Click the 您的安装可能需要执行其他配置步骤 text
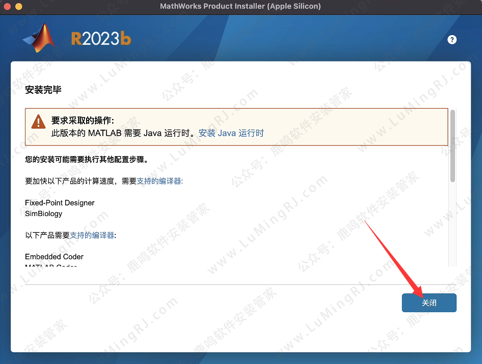 pyautogui.click(x=86, y=160)
